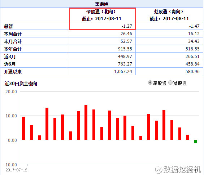This screenshot has width=204, height=175.
Task: Click the value 1,067.24
Action: [123, 72]
